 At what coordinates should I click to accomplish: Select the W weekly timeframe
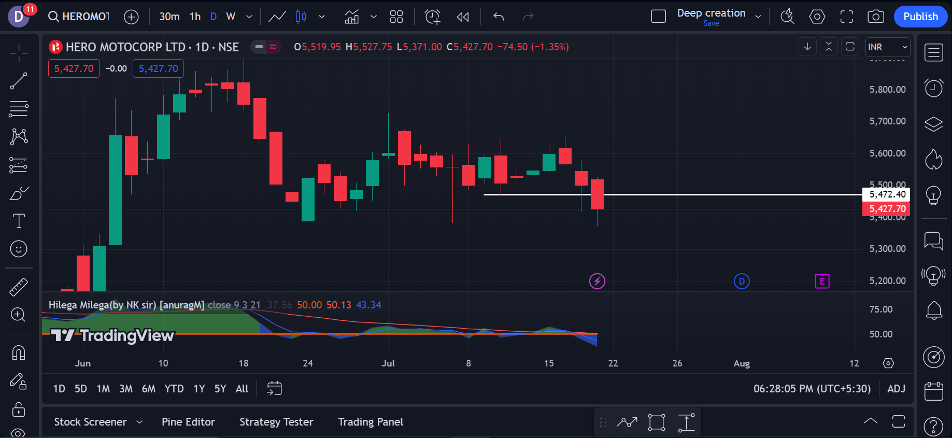pos(231,17)
